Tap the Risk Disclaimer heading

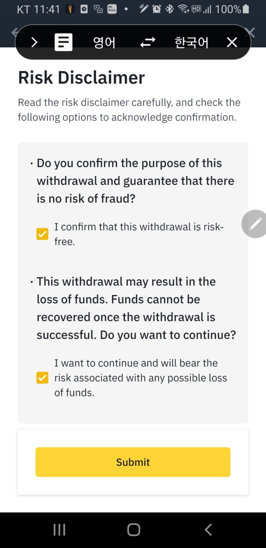pyautogui.click(x=81, y=78)
